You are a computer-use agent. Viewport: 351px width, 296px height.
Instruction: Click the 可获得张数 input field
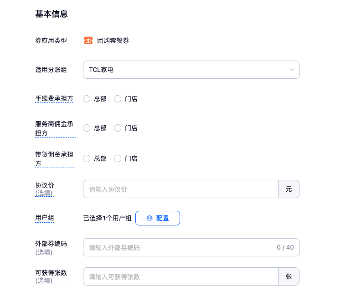click(x=181, y=276)
